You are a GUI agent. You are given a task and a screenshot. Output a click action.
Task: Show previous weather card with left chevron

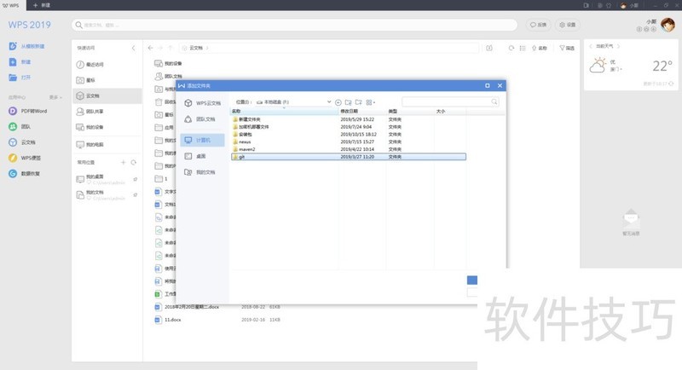click(591, 46)
